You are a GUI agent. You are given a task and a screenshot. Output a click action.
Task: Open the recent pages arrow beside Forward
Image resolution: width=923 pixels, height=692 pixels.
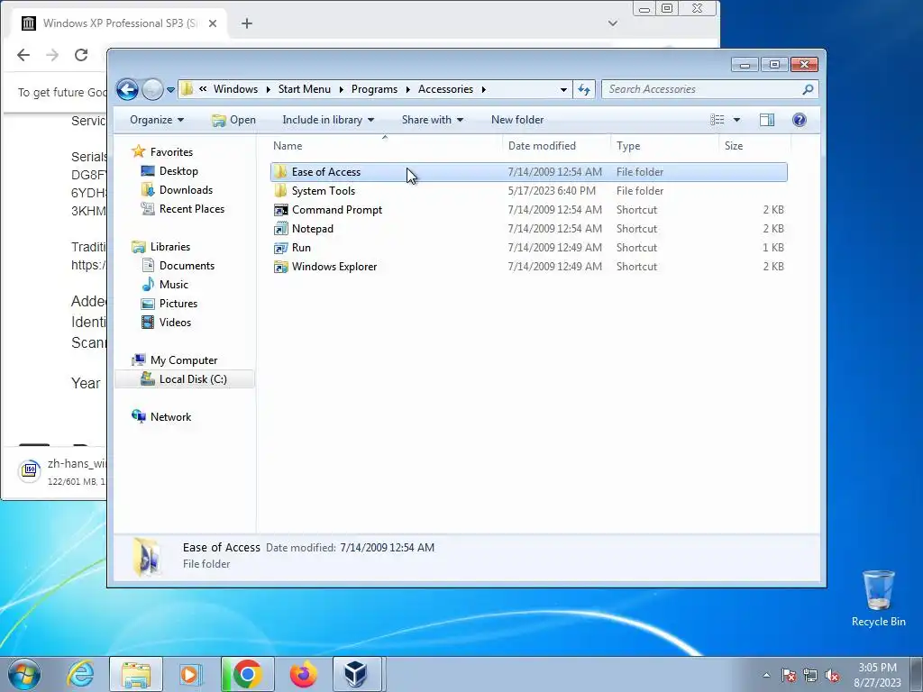(170, 90)
